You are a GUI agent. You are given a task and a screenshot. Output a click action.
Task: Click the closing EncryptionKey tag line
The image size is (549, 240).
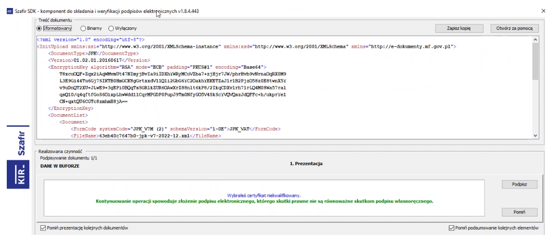71,108
